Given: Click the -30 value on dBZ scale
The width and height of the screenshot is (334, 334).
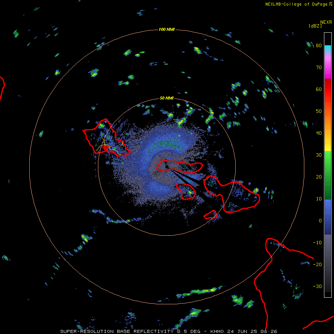Looking at the screenshot, I should pos(317,286).
